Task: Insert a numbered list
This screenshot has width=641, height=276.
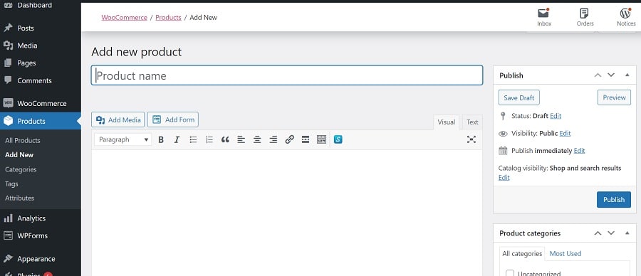Action: tap(209, 139)
